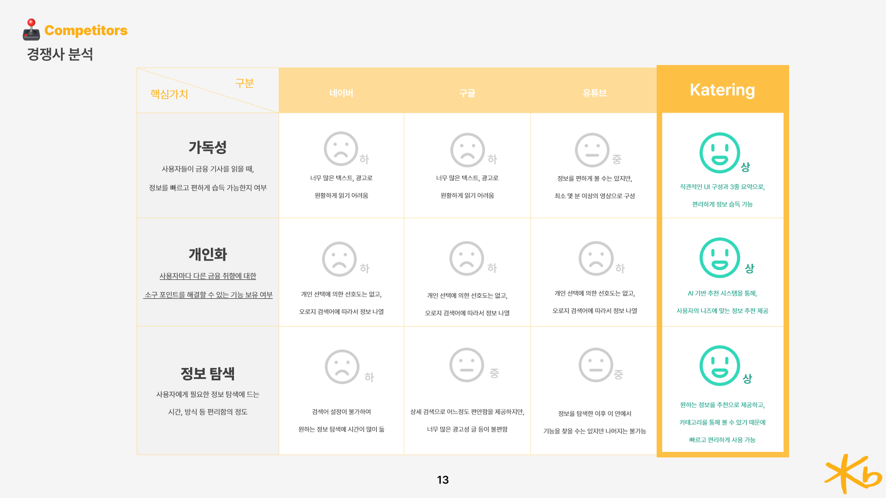Image resolution: width=886 pixels, height=498 pixels.
Task: Click 정보를 빠르고 편하게 습득 가능한지 여부 text
Action: click(208, 188)
